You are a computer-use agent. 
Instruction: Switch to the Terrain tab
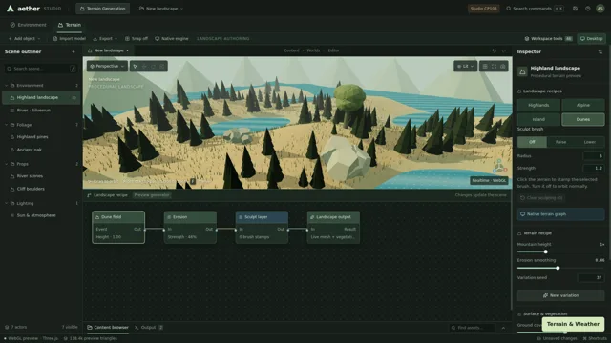click(x=70, y=25)
